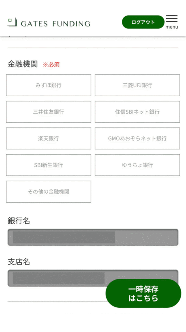
Task: Open the hamburger menu icon
Action: pyautogui.click(x=172, y=19)
